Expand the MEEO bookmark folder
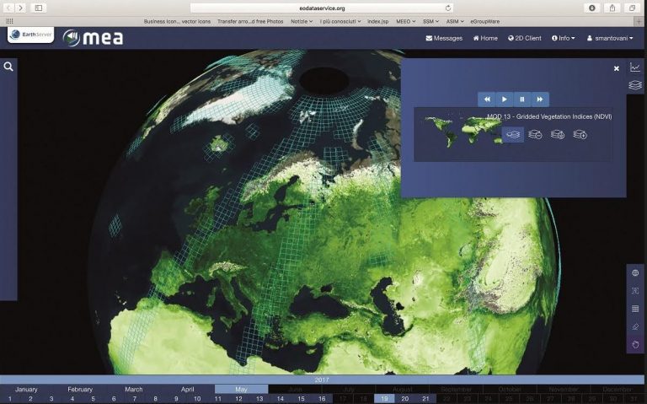Screen dimensions: 647x404 405,21
